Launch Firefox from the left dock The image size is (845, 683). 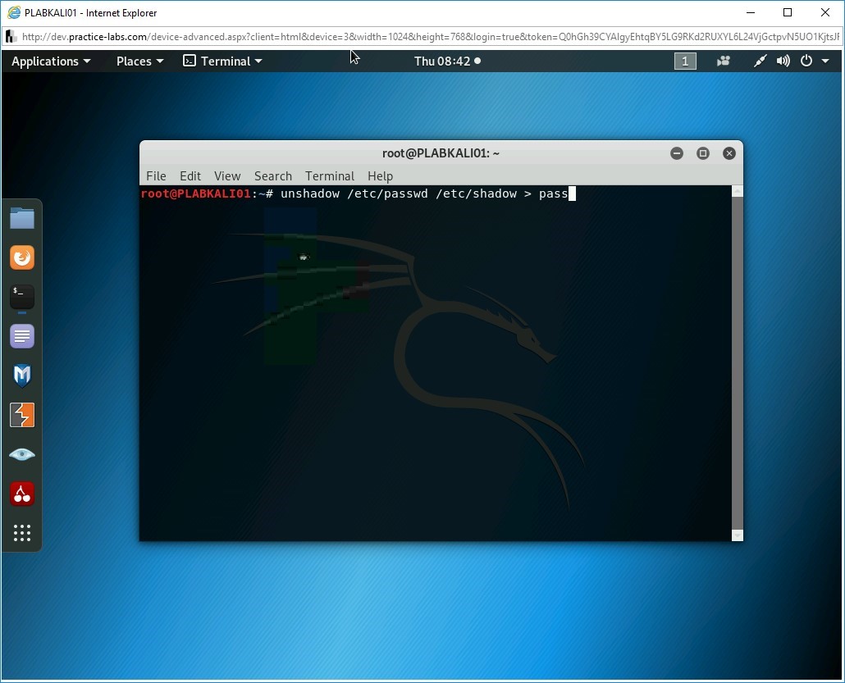point(21,257)
